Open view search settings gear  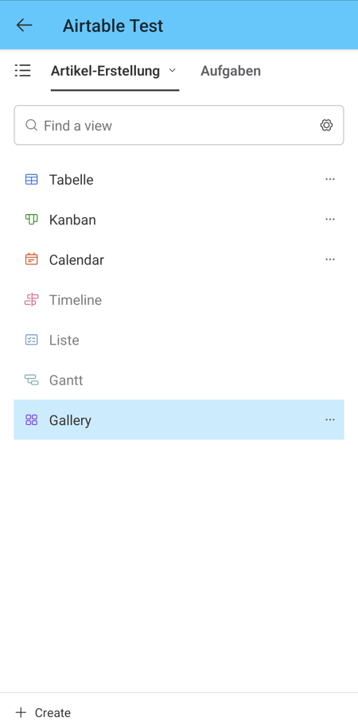327,125
